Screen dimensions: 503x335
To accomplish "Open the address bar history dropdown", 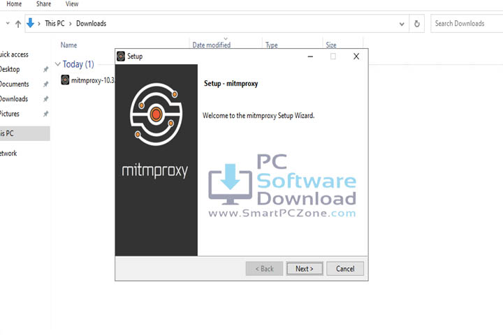I will [402, 24].
